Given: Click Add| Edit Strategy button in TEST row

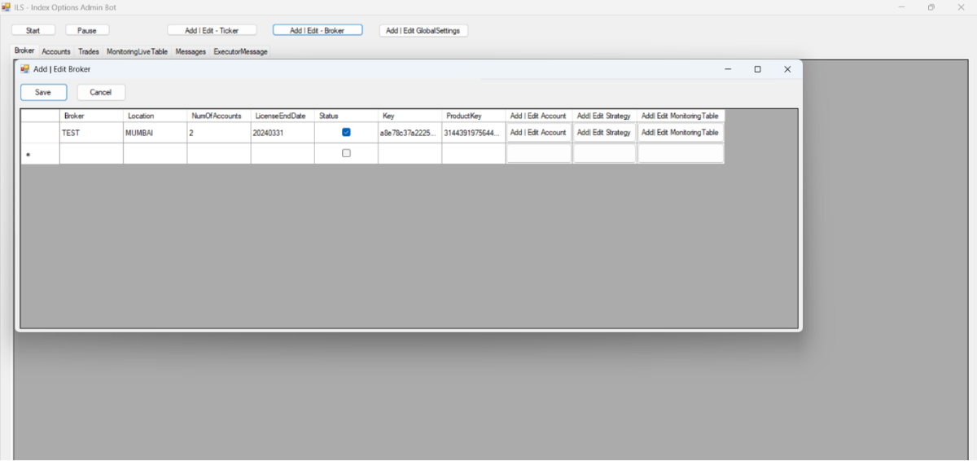Looking at the screenshot, I should (604, 132).
